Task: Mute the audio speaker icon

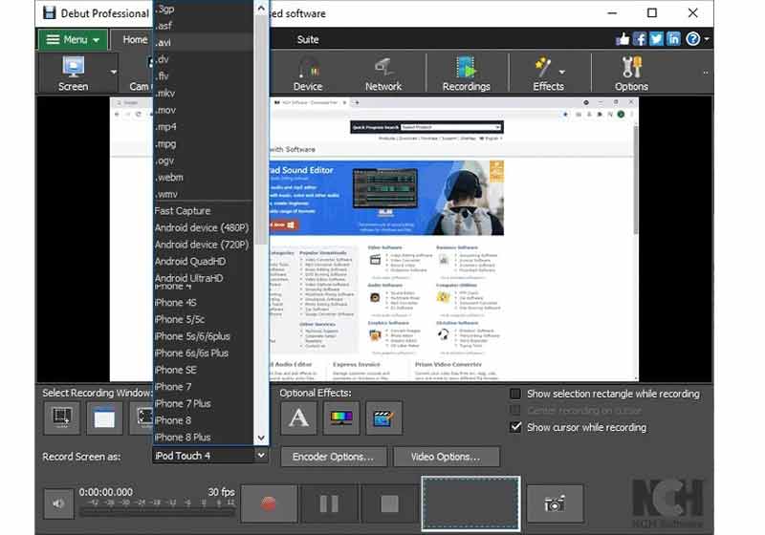Action: pos(58,503)
